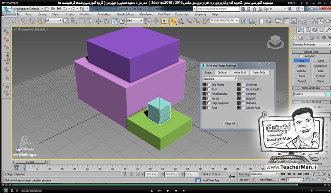This screenshot has width=331, height=193.
Task: Toggle the Percent Snap button
Action: (189, 21)
